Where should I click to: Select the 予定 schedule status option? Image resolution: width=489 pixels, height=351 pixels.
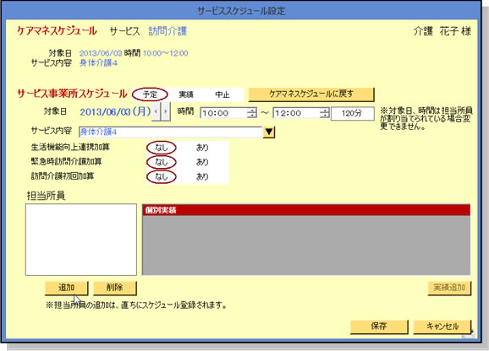point(150,94)
